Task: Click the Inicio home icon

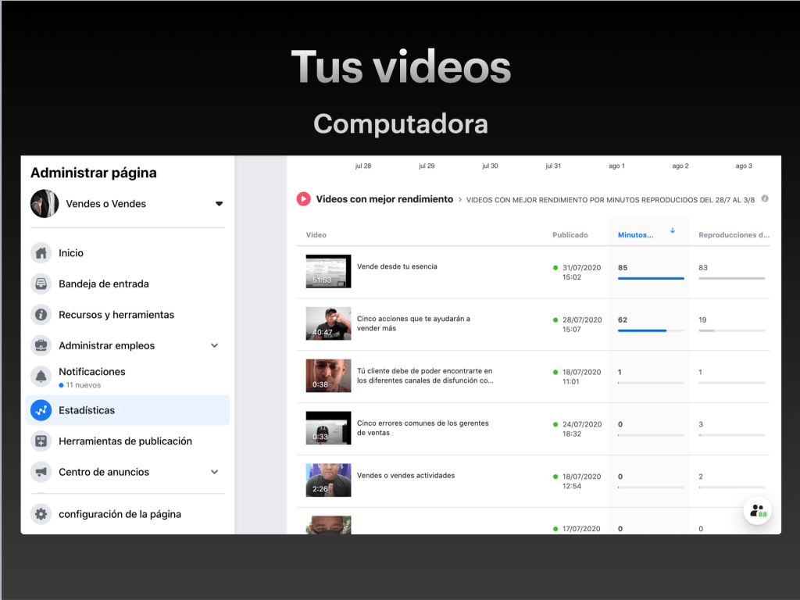Action: (x=41, y=253)
